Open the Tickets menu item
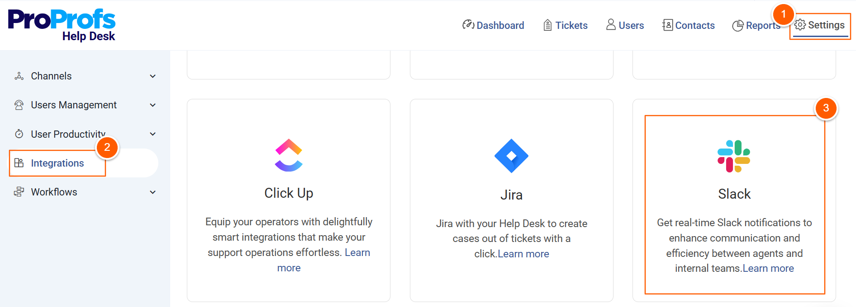856x307 pixels. click(x=566, y=25)
